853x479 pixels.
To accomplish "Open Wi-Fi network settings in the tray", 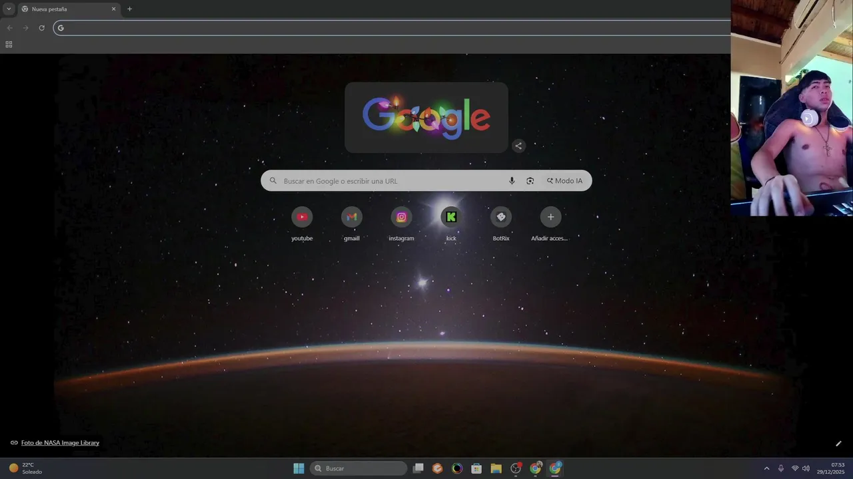I will click(x=795, y=468).
